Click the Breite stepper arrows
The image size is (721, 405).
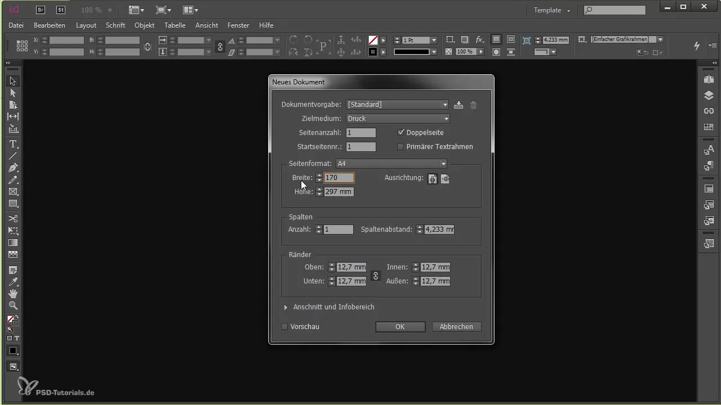[x=319, y=178]
